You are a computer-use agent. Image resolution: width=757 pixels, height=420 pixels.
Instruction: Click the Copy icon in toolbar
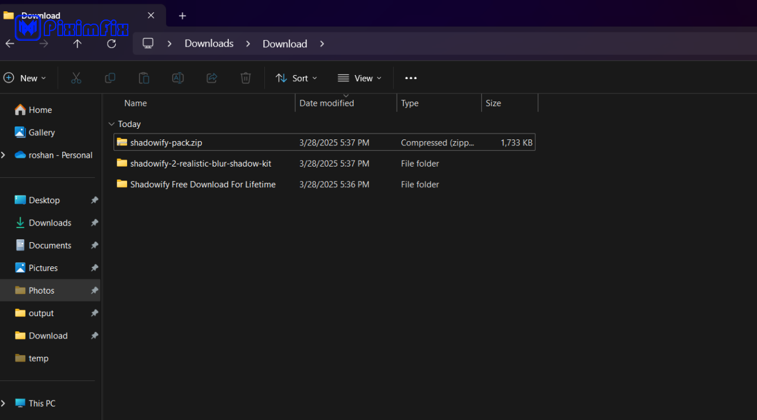110,78
